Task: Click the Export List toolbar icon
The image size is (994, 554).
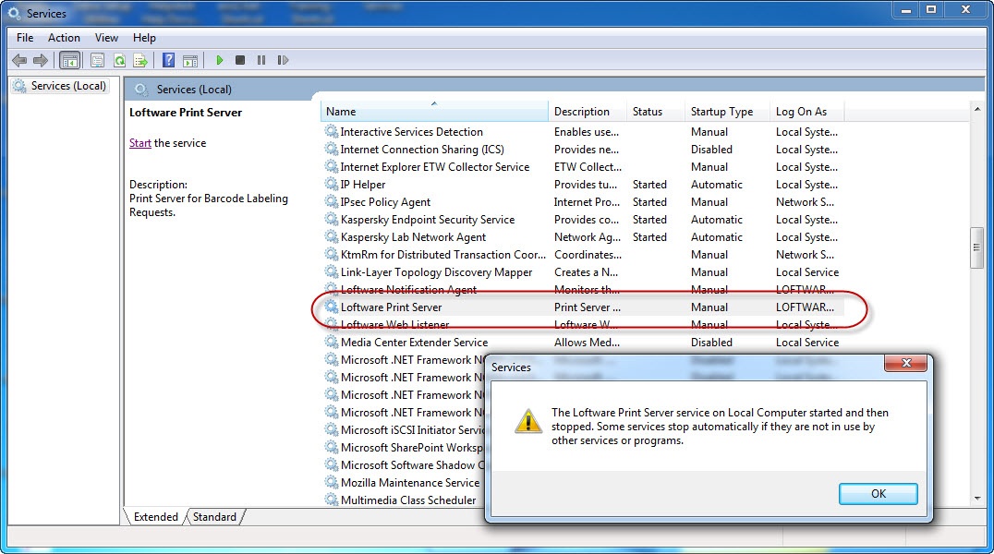Action: [x=140, y=60]
